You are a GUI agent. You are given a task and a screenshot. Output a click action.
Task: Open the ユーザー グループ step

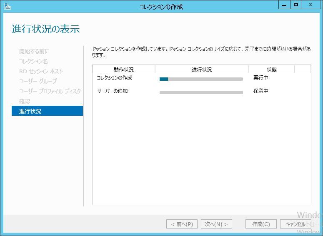[x=38, y=81]
